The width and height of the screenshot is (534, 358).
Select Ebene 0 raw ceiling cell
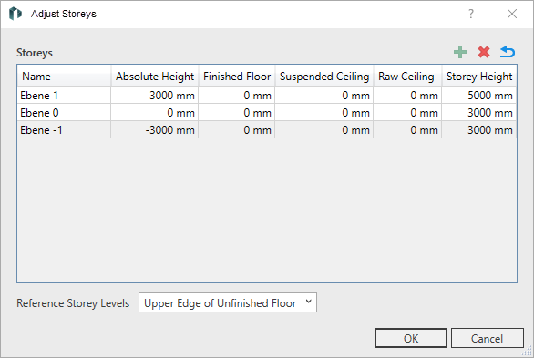tap(407, 113)
